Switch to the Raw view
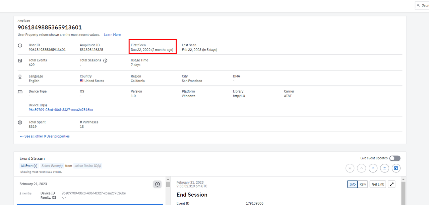429x205 pixels. coord(363,184)
